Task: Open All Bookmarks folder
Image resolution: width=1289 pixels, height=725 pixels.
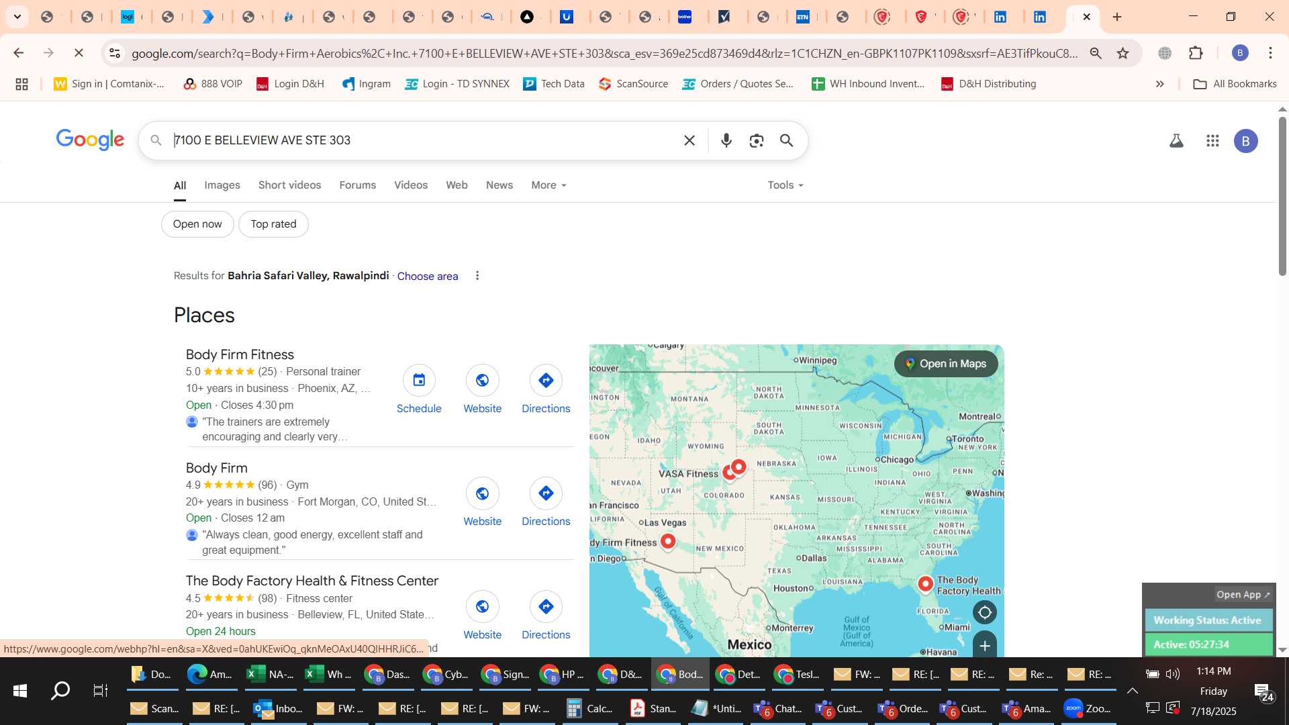Action: (1235, 84)
